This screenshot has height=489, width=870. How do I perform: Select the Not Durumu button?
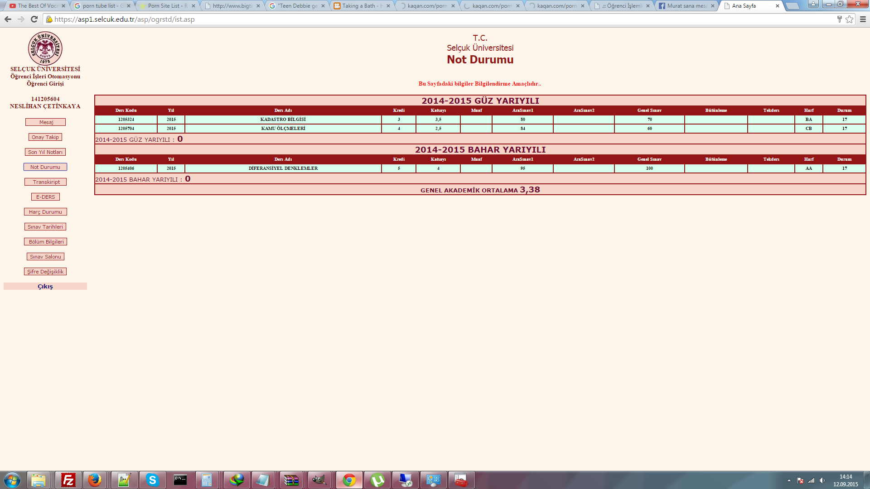(x=45, y=167)
